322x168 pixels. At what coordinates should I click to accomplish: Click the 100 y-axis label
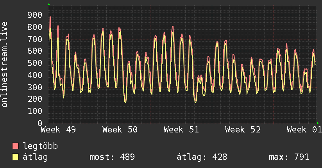point(35,111)
